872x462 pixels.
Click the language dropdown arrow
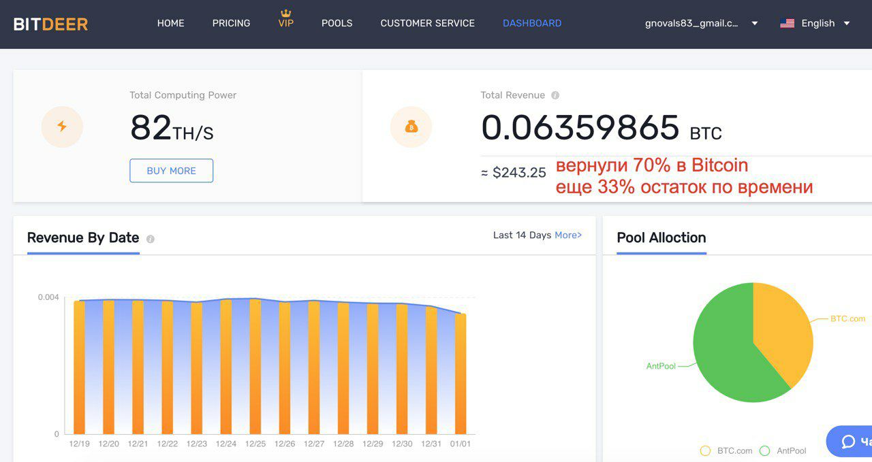[847, 23]
